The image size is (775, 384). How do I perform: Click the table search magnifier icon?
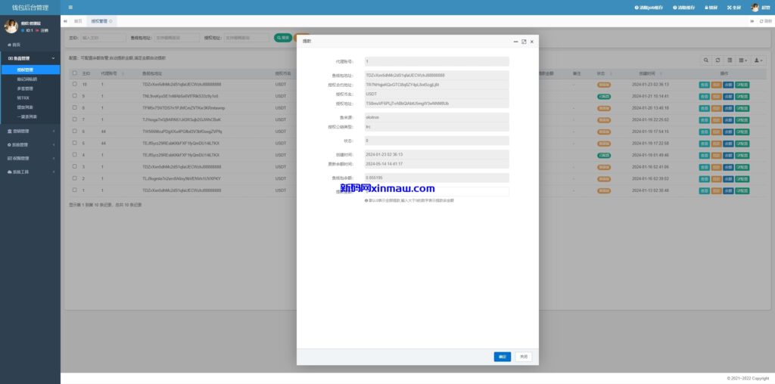[707, 60]
